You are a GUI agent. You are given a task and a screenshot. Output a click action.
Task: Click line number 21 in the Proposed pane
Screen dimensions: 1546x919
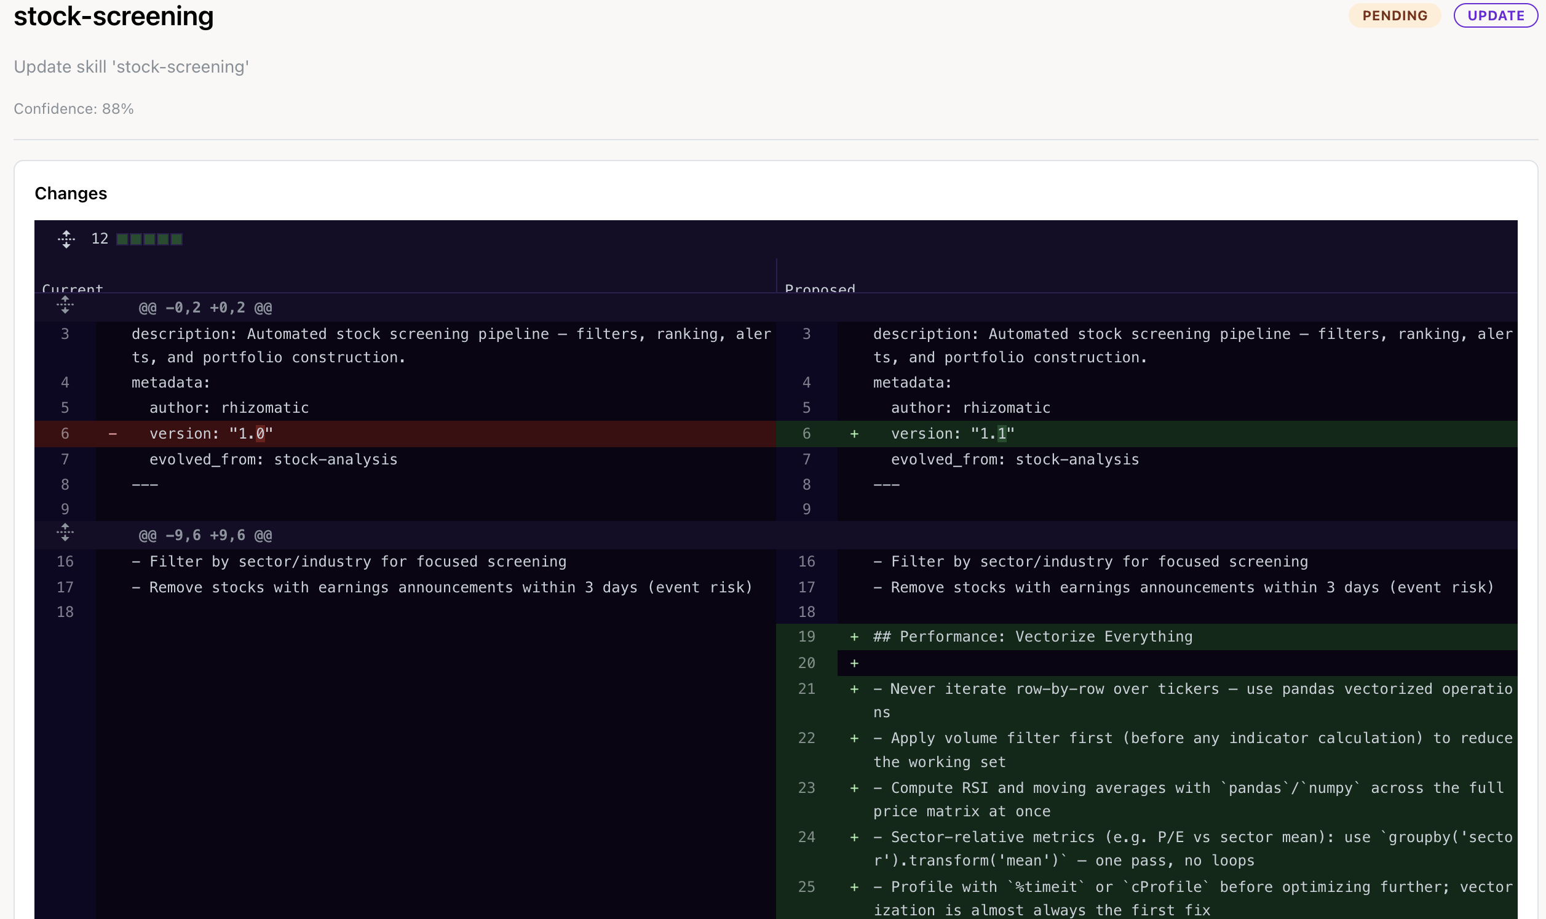pos(806,688)
